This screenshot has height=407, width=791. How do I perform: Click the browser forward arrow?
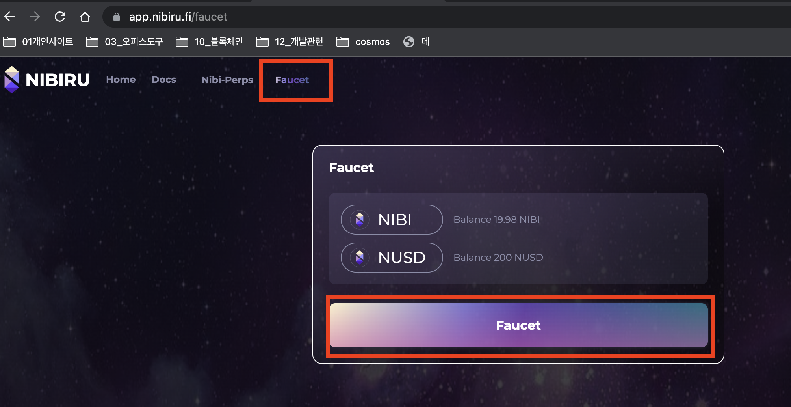(x=35, y=17)
